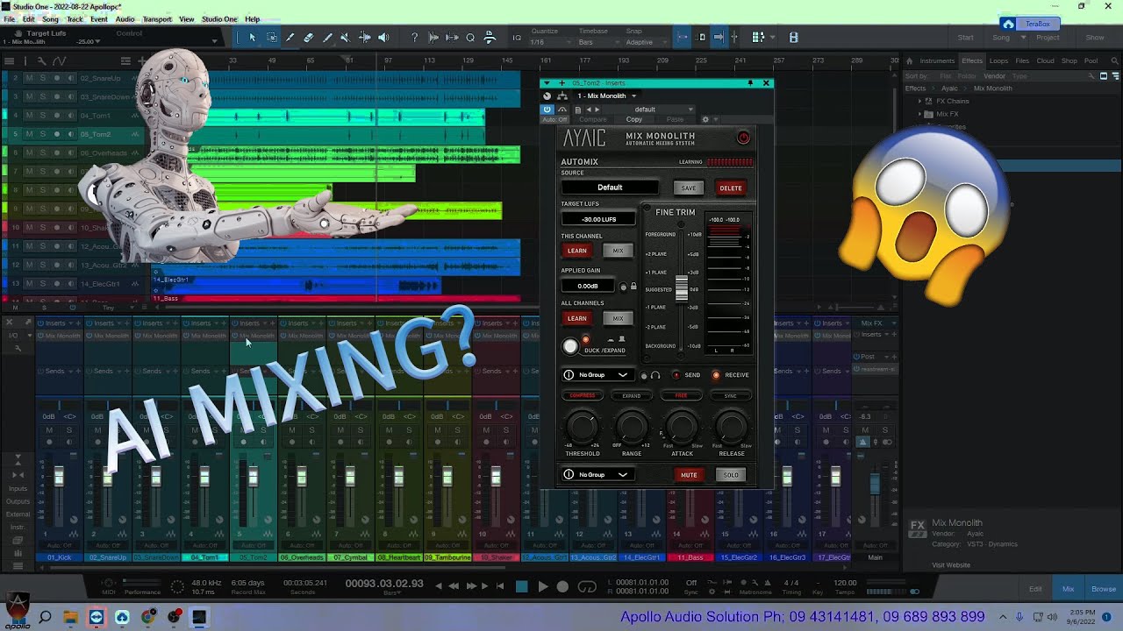Click MIX under All Channels

click(x=618, y=318)
